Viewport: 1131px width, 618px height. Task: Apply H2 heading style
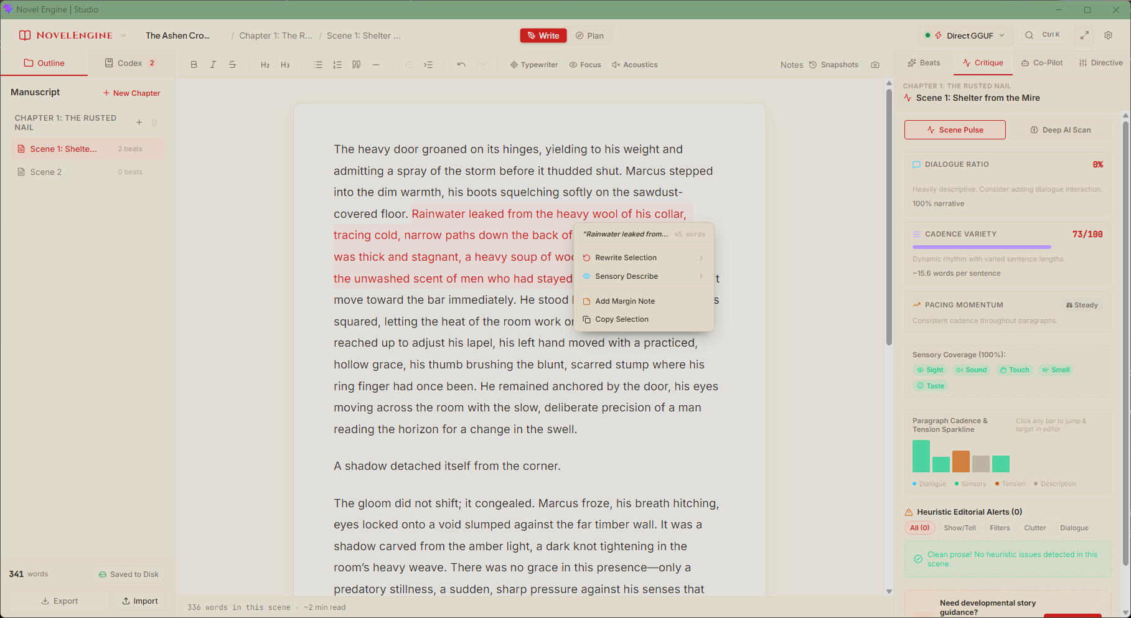tap(265, 65)
